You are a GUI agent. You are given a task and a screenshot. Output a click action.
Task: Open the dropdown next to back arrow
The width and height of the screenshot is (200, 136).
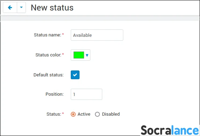tap(21, 7)
